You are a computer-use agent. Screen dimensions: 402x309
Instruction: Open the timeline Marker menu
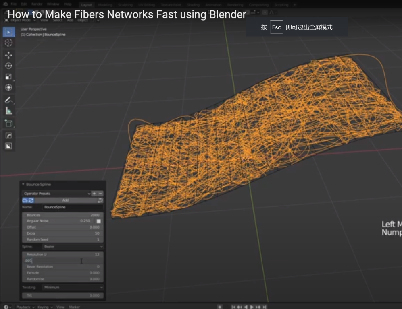74,307
